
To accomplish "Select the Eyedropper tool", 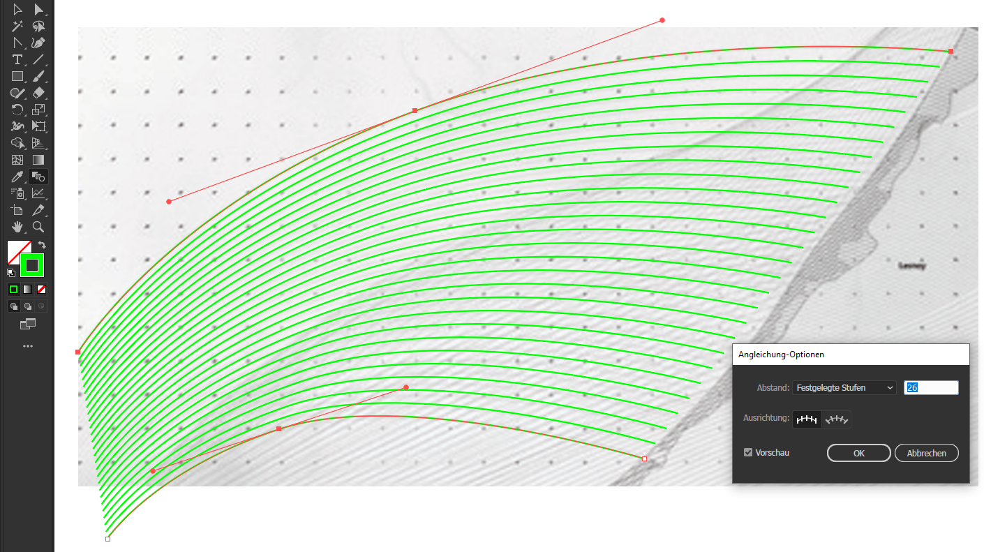I will click(17, 177).
